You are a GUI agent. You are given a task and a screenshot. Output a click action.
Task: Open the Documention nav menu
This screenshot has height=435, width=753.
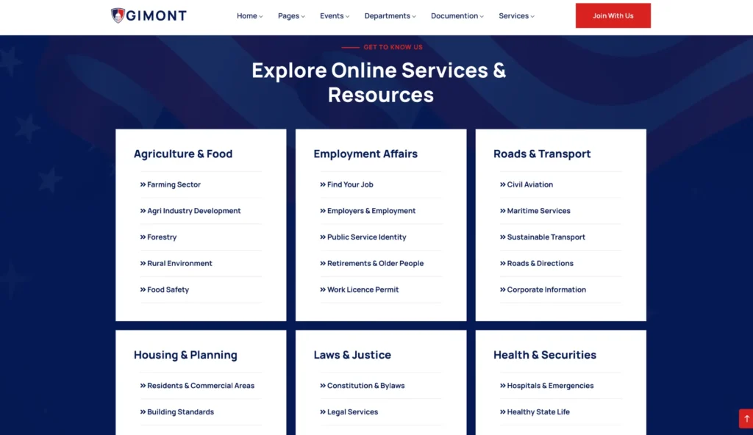coord(457,16)
